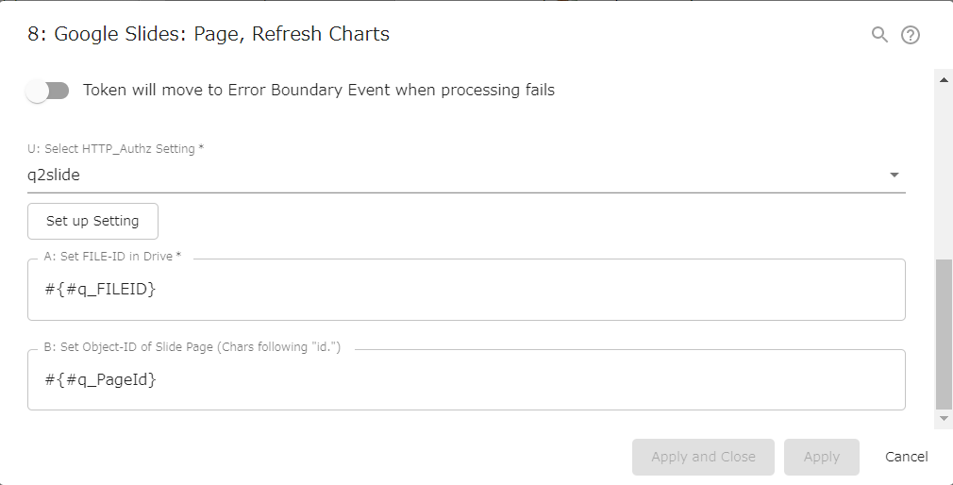Click the scrollbar down arrow

pos(944,417)
